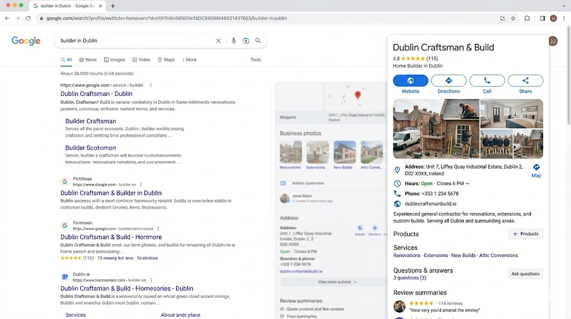Submit search with the magnifier icon
The height and width of the screenshot is (319, 571).
pos(258,41)
